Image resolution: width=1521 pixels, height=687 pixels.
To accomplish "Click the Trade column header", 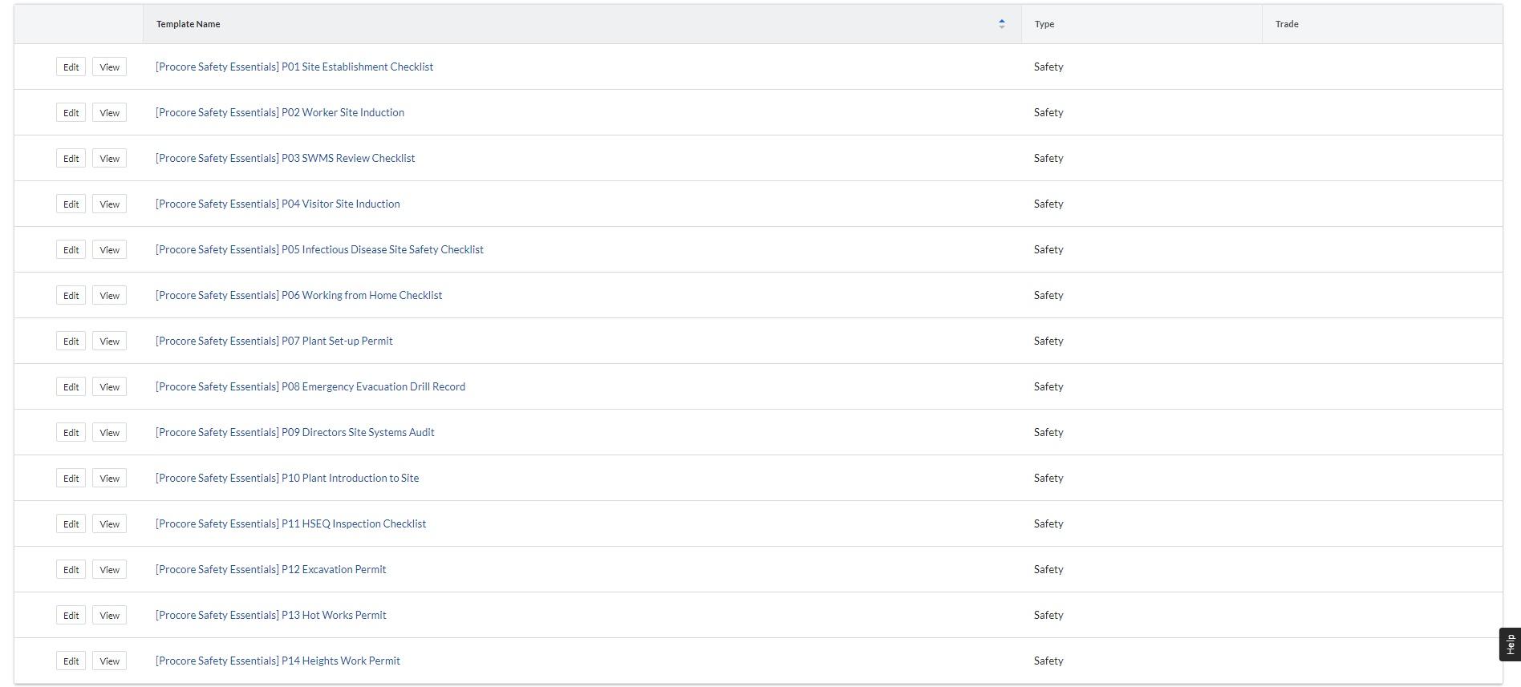I will pos(1286,24).
